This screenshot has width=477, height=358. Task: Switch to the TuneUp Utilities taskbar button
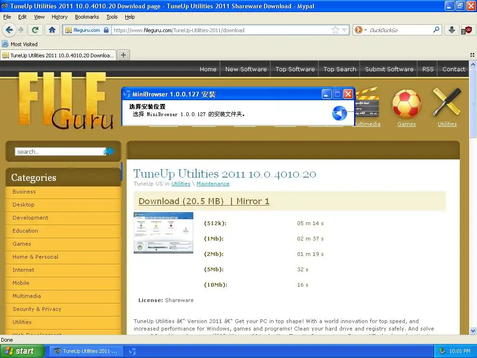(86, 351)
